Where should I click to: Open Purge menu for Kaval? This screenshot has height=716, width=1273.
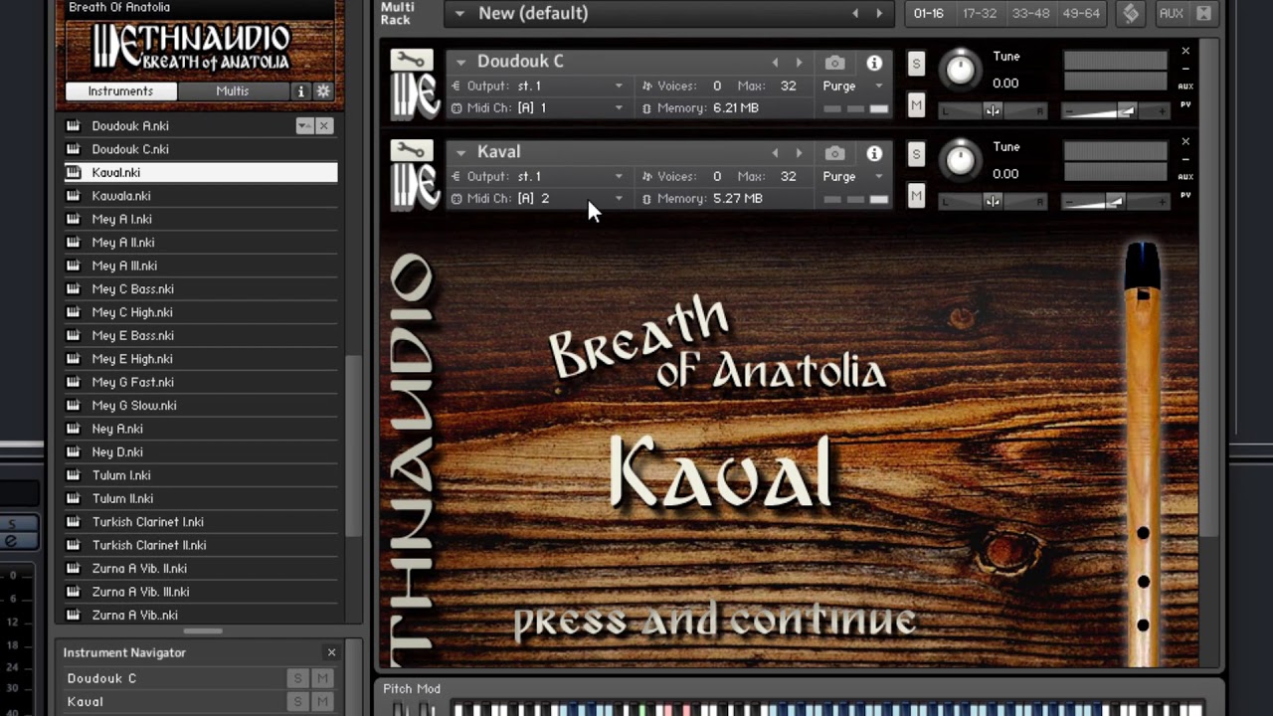852,177
